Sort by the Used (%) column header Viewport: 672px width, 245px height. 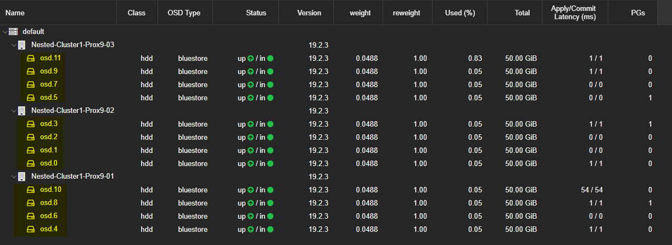coord(460,13)
